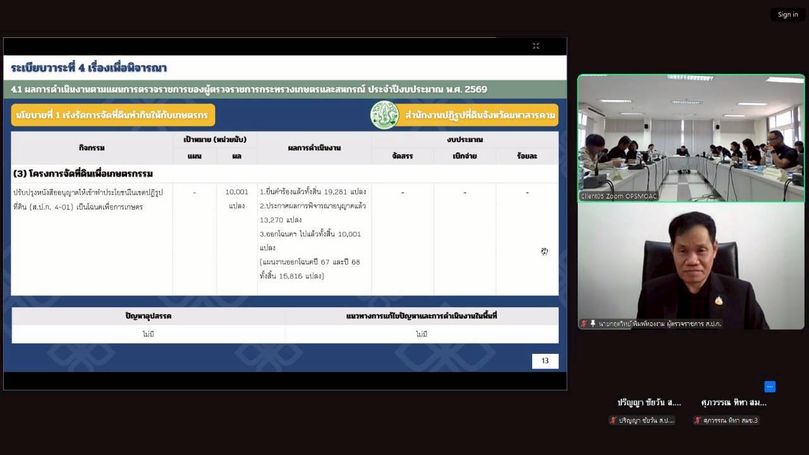The height and width of the screenshot is (455, 809).
Task: Click the exit fullscreen icon above the shared slide
Action: 536,45
